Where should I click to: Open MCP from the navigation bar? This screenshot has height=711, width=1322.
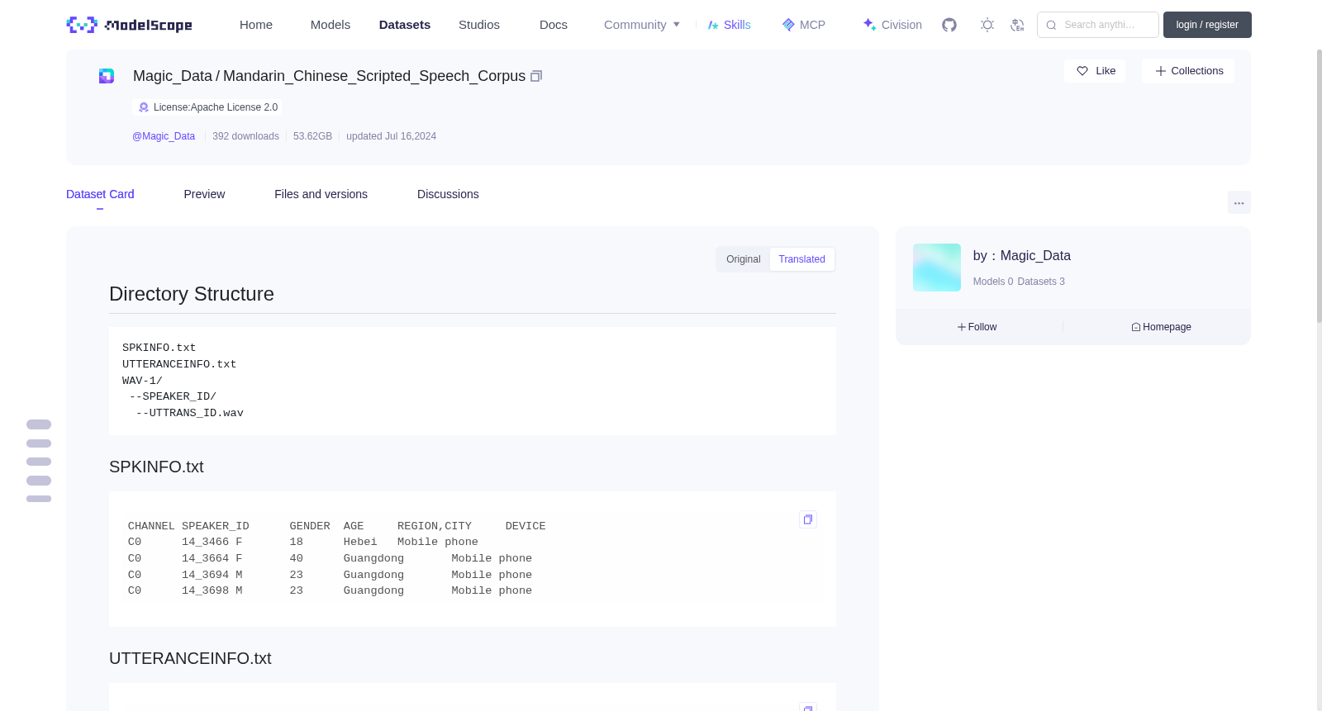pyautogui.click(x=804, y=25)
